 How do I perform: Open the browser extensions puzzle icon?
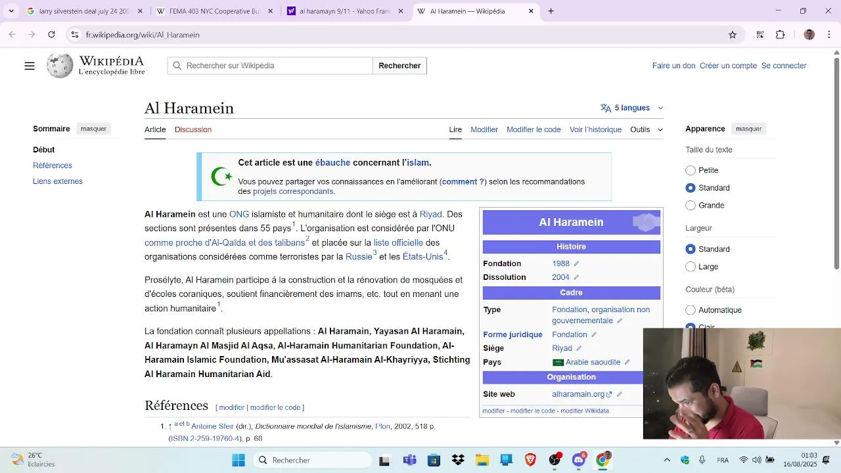(x=781, y=35)
